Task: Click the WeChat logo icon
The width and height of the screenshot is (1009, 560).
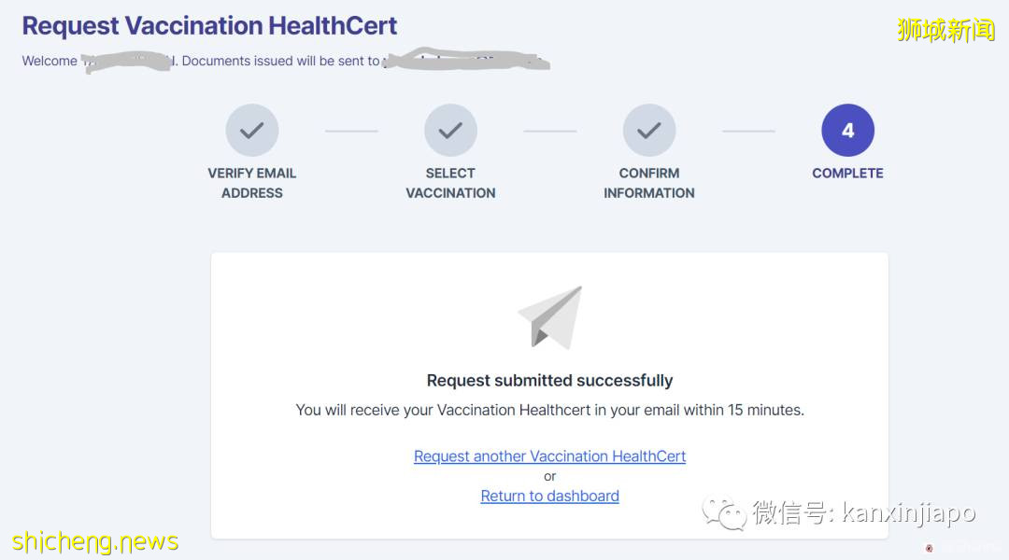Action: pos(724,511)
